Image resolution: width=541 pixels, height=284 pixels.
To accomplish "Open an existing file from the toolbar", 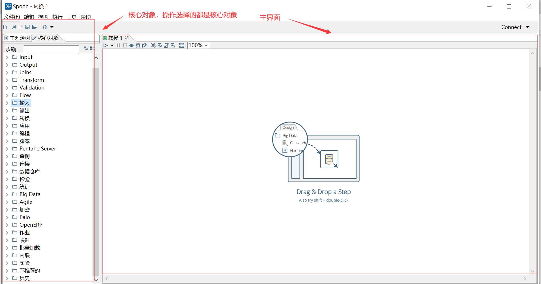I will tap(14, 27).
